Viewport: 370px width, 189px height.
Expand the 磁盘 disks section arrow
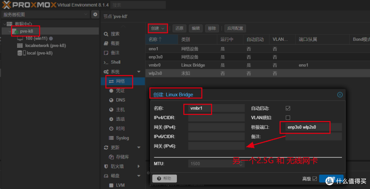point(139,176)
